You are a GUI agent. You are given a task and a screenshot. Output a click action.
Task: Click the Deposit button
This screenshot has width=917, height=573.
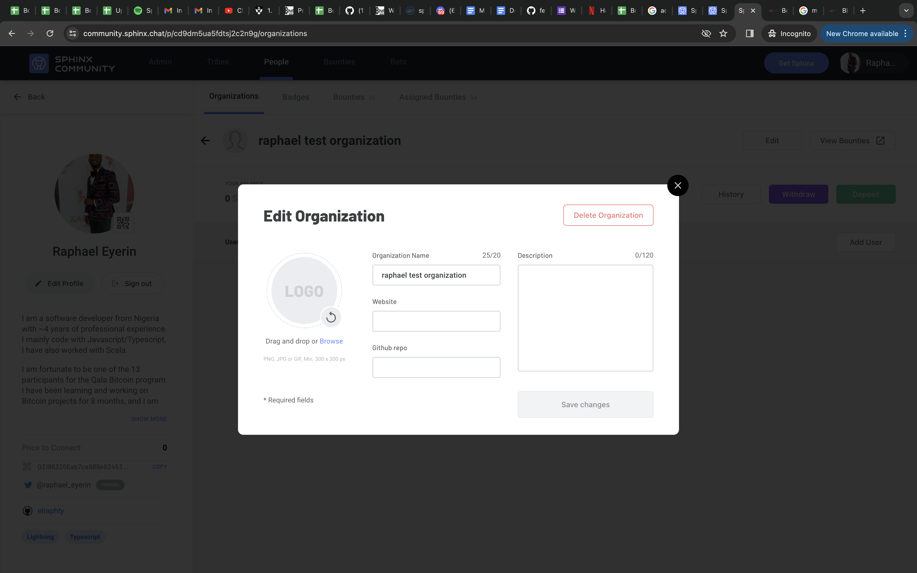pyautogui.click(x=866, y=194)
